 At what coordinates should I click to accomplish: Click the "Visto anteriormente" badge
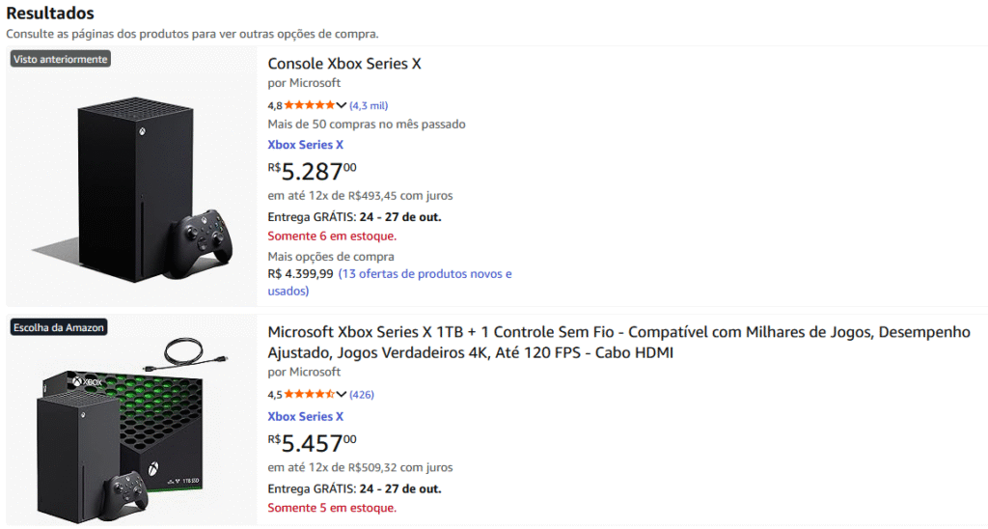(x=60, y=59)
